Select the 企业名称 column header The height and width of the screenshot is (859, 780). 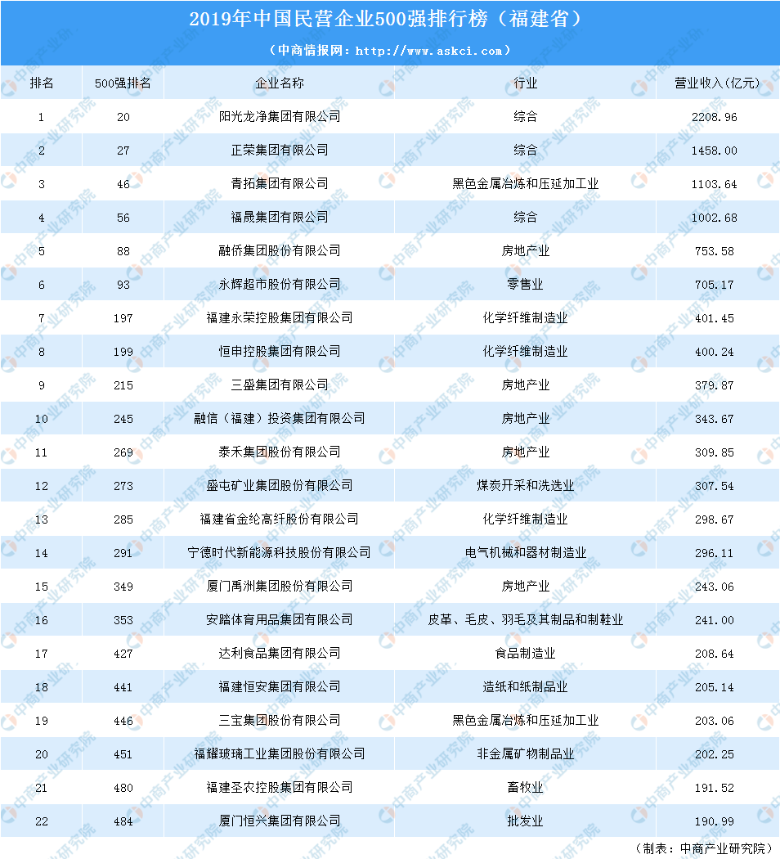(279, 83)
